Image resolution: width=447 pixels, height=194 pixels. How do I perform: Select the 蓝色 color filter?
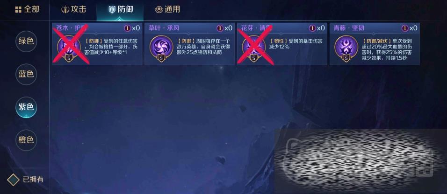pyautogui.click(x=26, y=74)
